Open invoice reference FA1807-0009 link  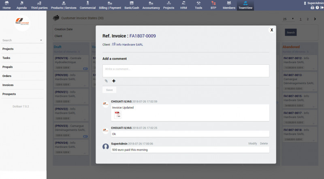143,36
